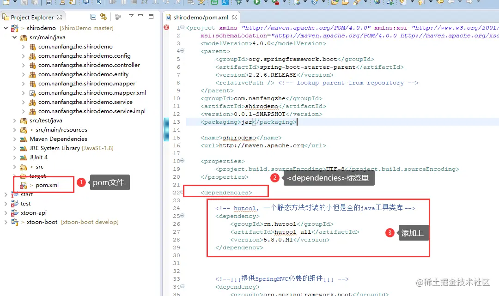Select the pom.xml file icon
The width and height of the screenshot is (499, 296).
tap(24, 185)
